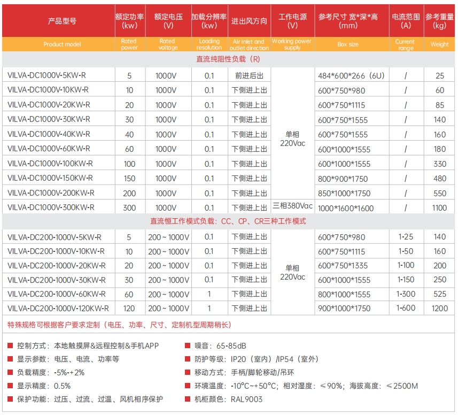Screen dimensions: 458x415
Task: Click the red bullet beside 控制方式
Action: 10,346
